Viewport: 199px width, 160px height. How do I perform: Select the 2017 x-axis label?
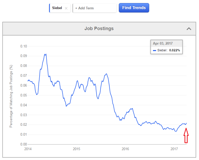tap(174, 149)
